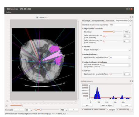139x117 pixels.
Task: Close the Segmentation dock panel
Action: (133, 17)
